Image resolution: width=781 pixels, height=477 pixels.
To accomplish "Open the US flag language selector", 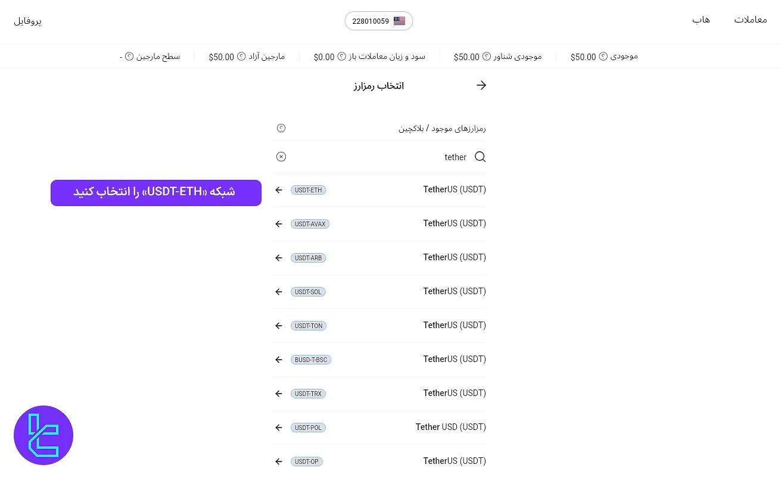I will click(x=399, y=21).
